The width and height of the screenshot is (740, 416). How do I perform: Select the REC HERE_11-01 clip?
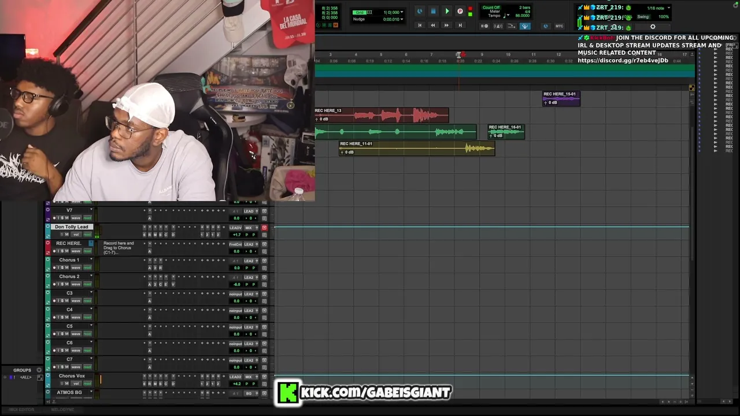coord(417,148)
